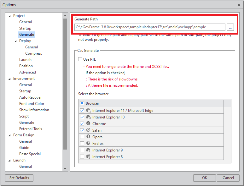The height and width of the screenshot is (186, 244).
Task: Click the Chrome browser icon in list
Action: click(88, 123)
